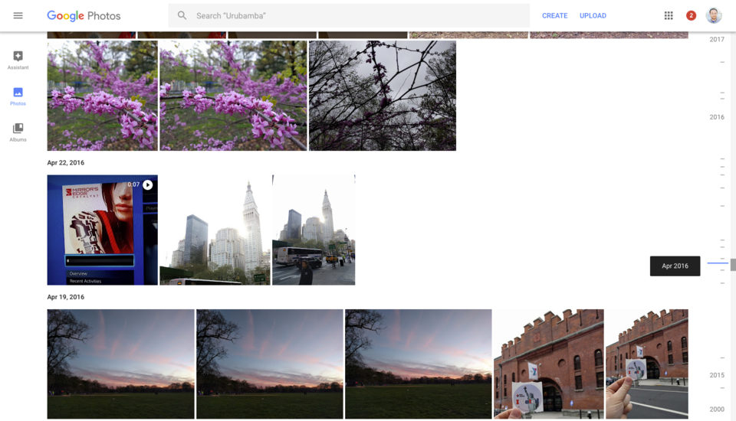Click the UPLOAD button

(593, 15)
